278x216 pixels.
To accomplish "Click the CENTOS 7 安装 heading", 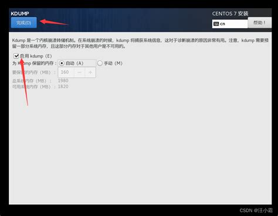I will (230, 13).
